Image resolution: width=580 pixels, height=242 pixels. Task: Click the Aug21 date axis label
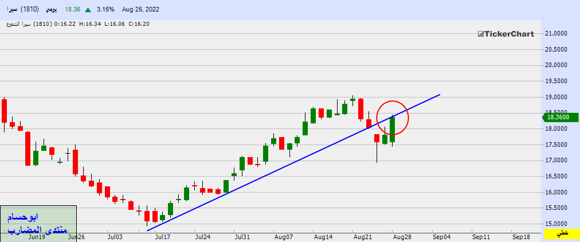click(362, 236)
